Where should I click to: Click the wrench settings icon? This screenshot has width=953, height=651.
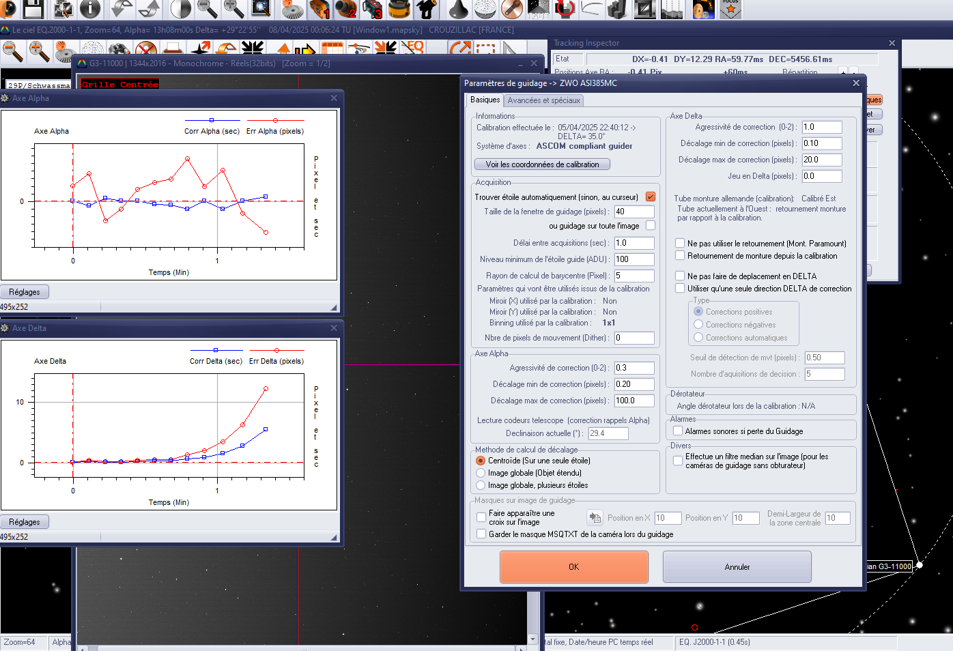pyautogui.click(x=511, y=9)
